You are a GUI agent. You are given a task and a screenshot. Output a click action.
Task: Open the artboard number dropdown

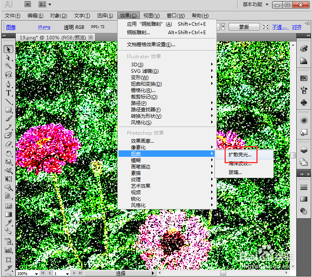point(67,274)
